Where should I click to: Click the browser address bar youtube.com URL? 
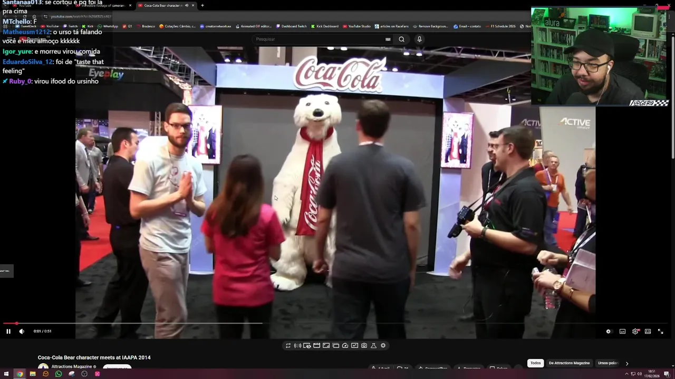81,16
